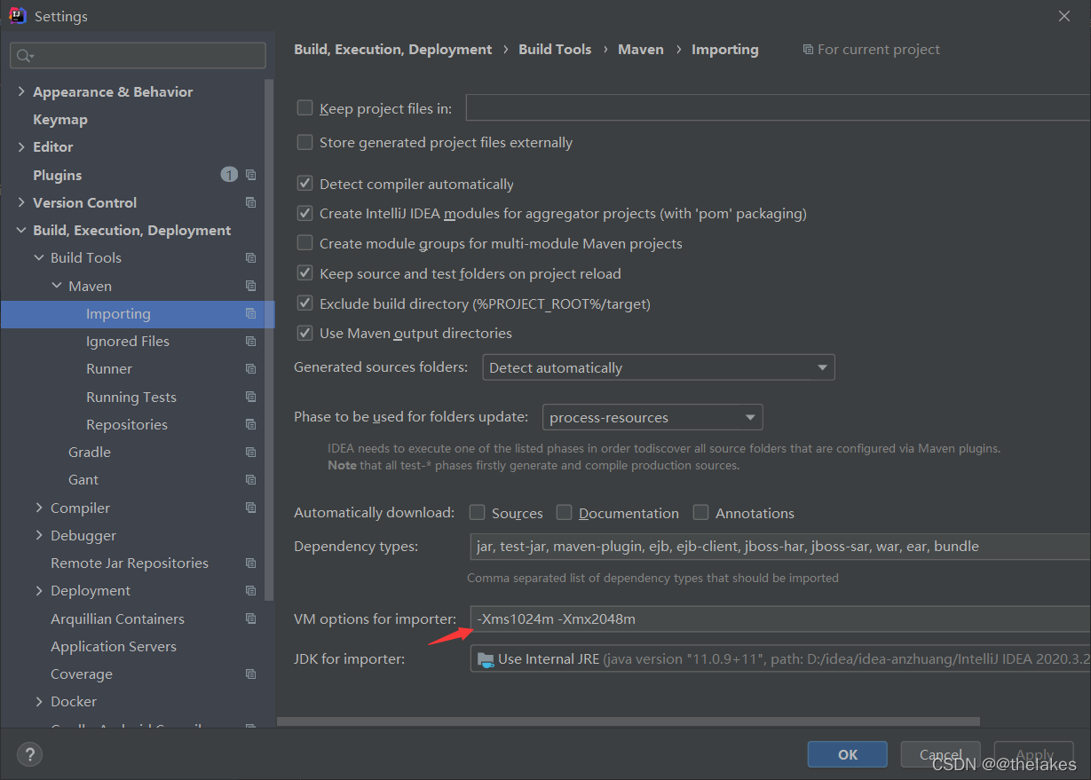Enable Keep project files in checkbox
1091x780 pixels.
(x=304, y=107)
